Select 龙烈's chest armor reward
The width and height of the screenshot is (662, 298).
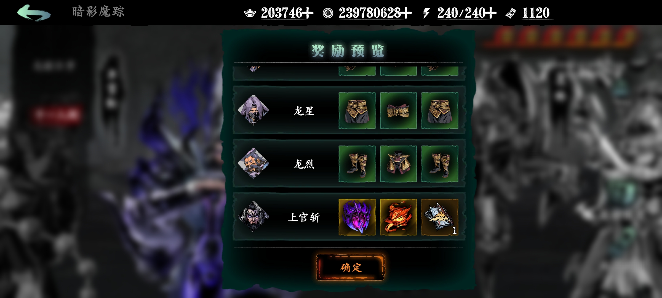(398, 164)
